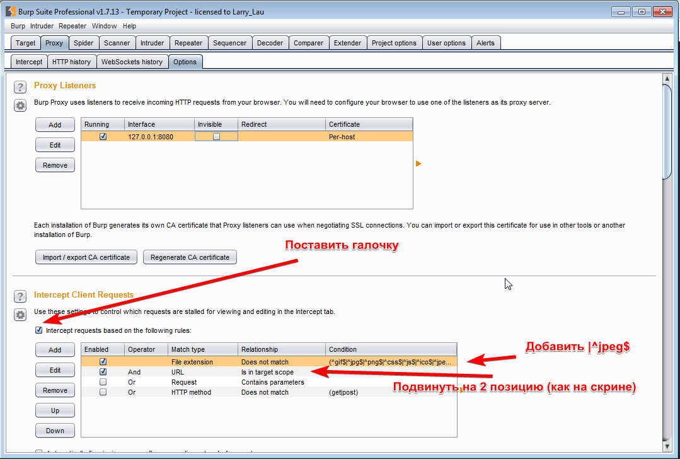
Task: Click the Intercept Client Requests help icon
Action: 20,296
